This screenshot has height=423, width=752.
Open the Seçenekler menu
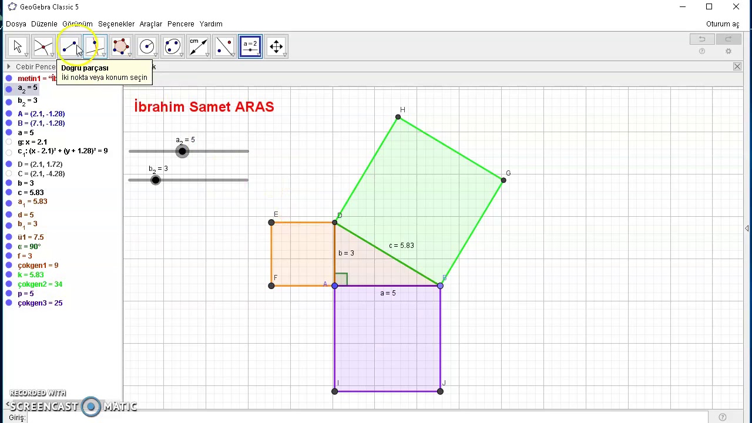click(116, 24)
